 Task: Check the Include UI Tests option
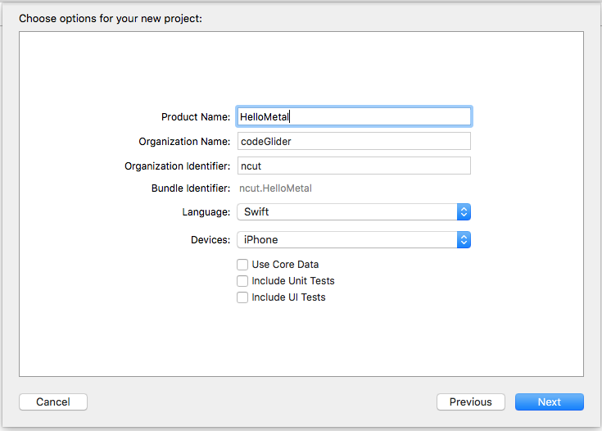(242, 297)
